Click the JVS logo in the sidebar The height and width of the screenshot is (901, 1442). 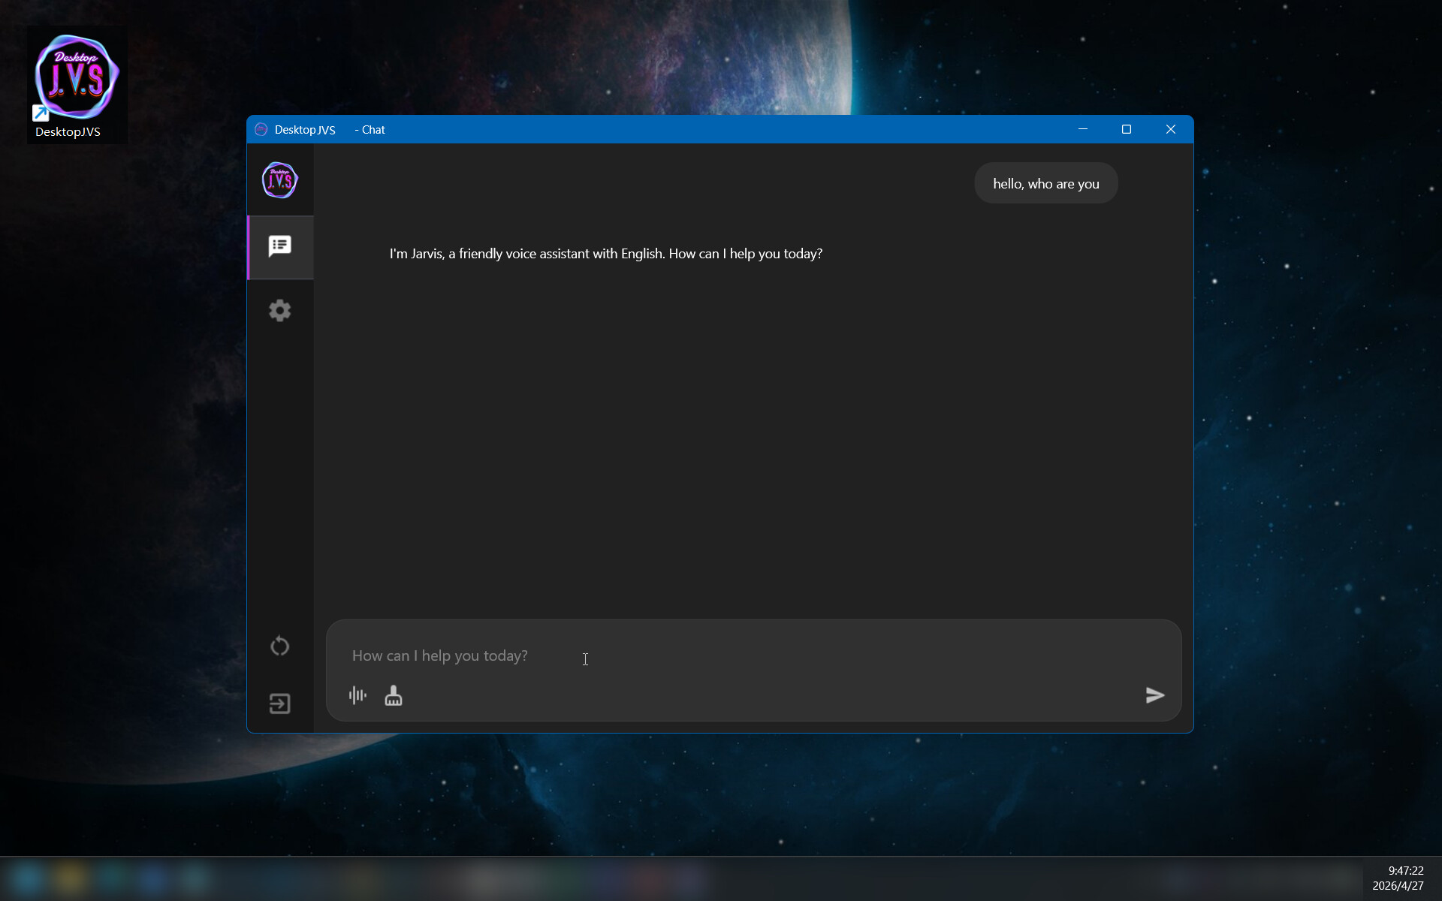280,180
